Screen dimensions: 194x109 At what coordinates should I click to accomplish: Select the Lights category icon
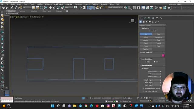(x=147, y=22)
